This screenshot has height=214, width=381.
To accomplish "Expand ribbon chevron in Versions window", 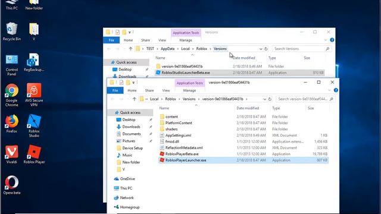I will [x=326, y=40].
